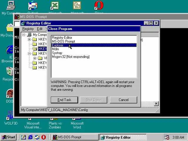Viewport: 188px width, 141px height.
Task: Launch the Opera desktop shortcut
Action: pyautogui.click(x=99, y=5)
